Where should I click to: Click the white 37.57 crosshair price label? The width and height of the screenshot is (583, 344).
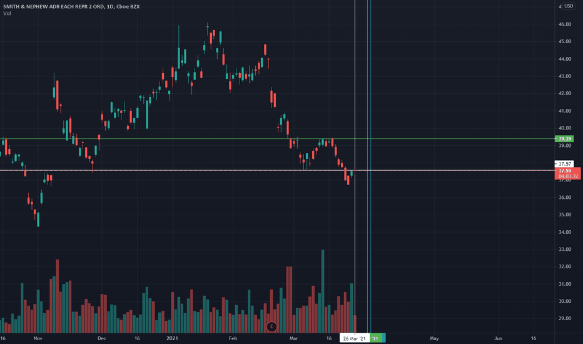564,164
